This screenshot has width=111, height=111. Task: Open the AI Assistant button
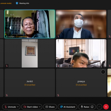click(68, 107)
